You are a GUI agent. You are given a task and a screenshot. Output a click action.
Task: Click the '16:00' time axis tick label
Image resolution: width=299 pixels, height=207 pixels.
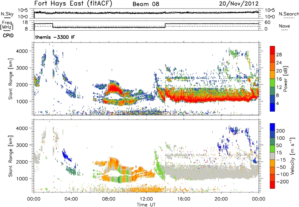point(184,199)
